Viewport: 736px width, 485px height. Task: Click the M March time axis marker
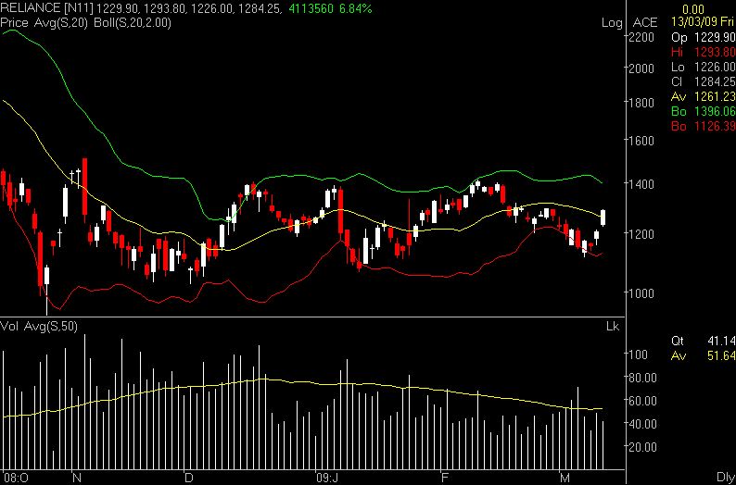pos(565,478)
